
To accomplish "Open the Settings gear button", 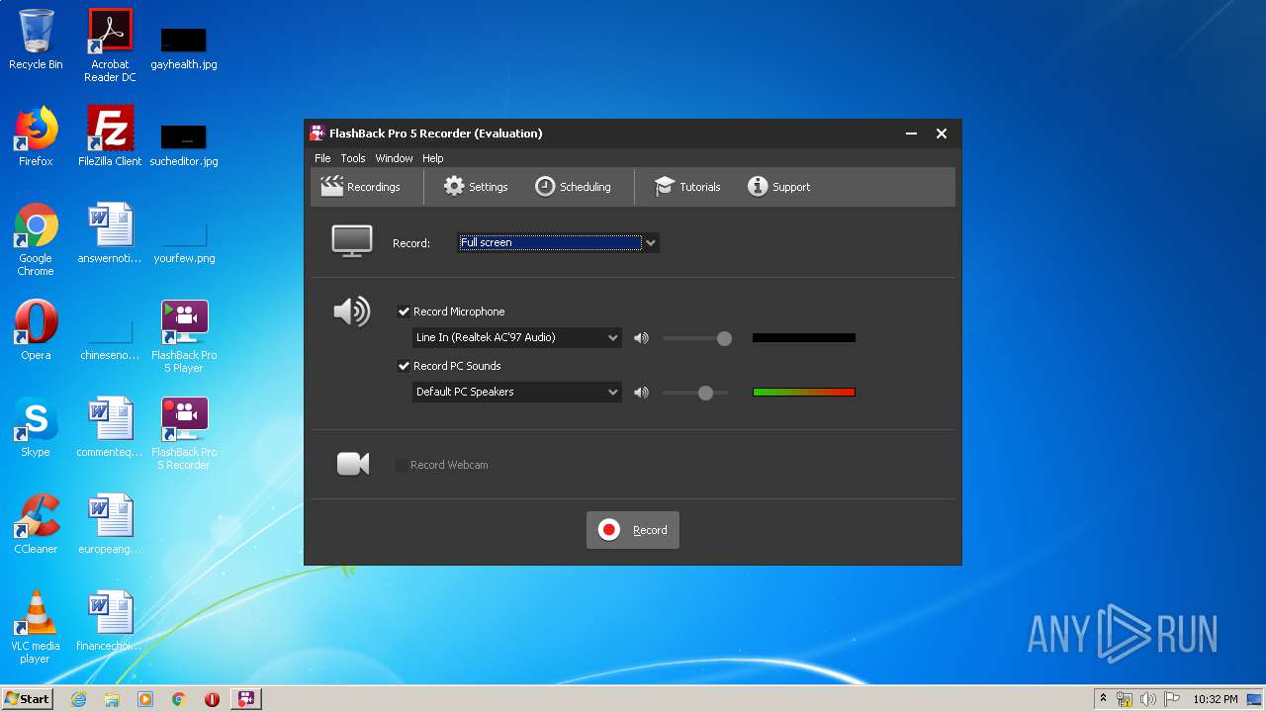I will (476, 187).
